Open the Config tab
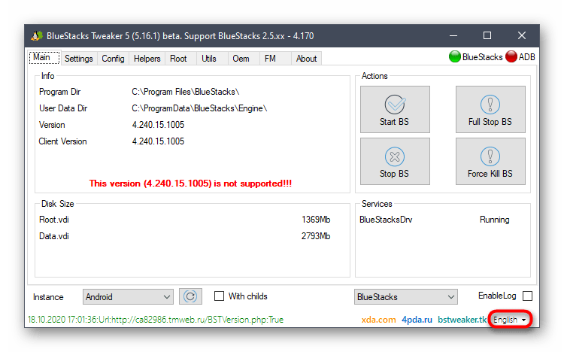564x352 pixels. [113, 59]
